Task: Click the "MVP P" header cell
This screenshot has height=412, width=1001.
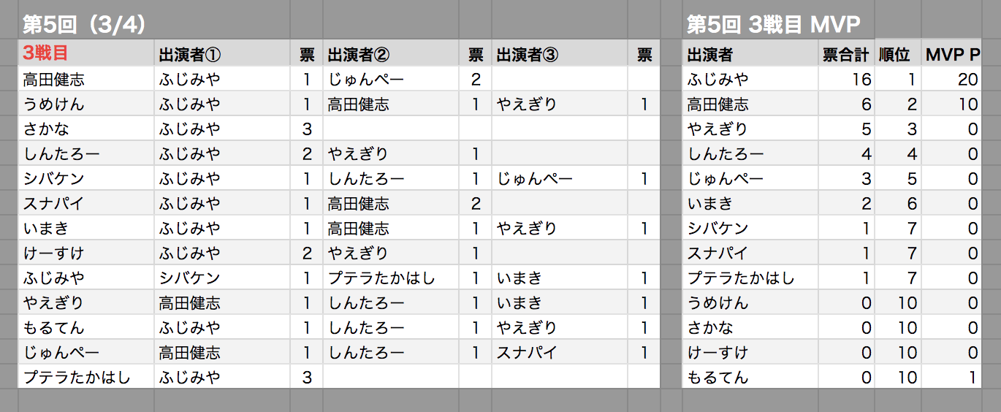Action: coord(951,54)
